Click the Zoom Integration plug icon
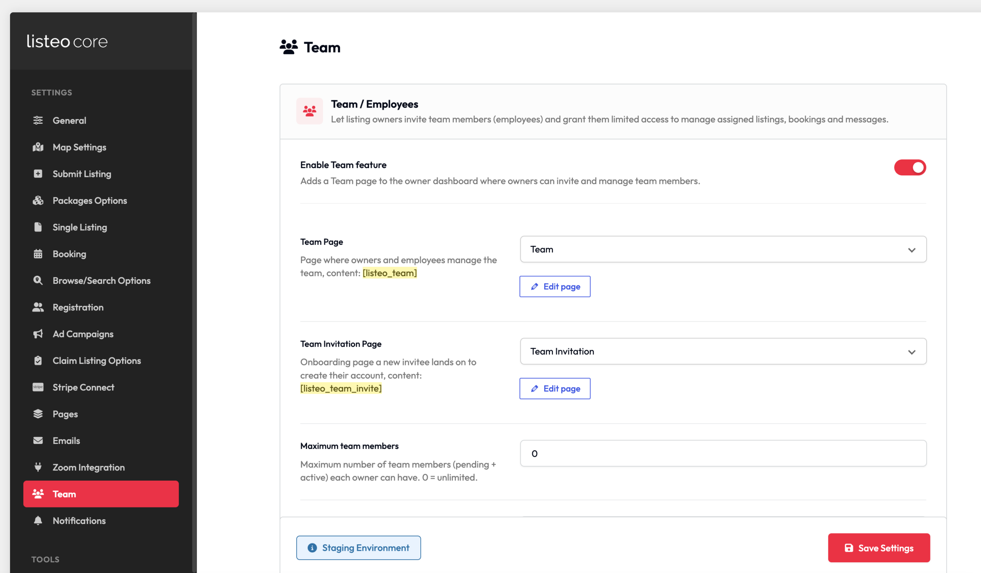Viewport: 981px width, 573px height. [x=38, y=467]
